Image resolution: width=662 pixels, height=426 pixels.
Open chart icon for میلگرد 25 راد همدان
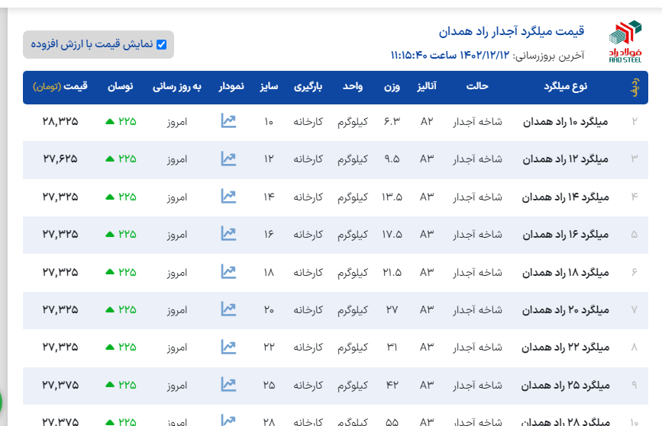228,385
